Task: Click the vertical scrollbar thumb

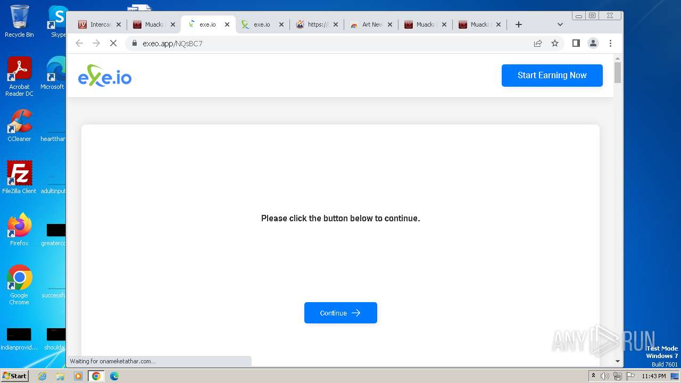Action: point(618,73)
